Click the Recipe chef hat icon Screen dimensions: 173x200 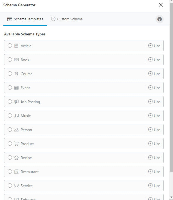coord(16,158)
